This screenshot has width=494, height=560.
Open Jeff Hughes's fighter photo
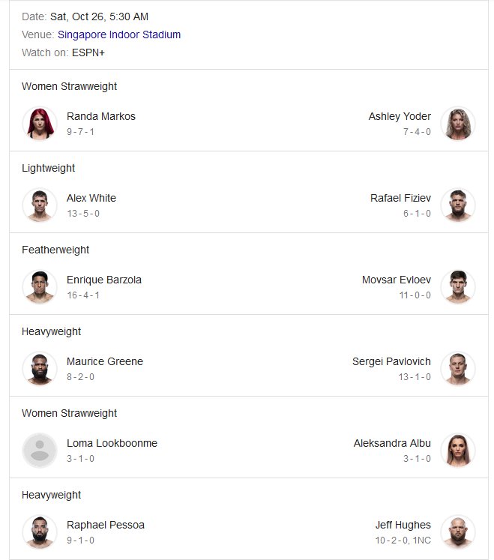pos(457,532)
